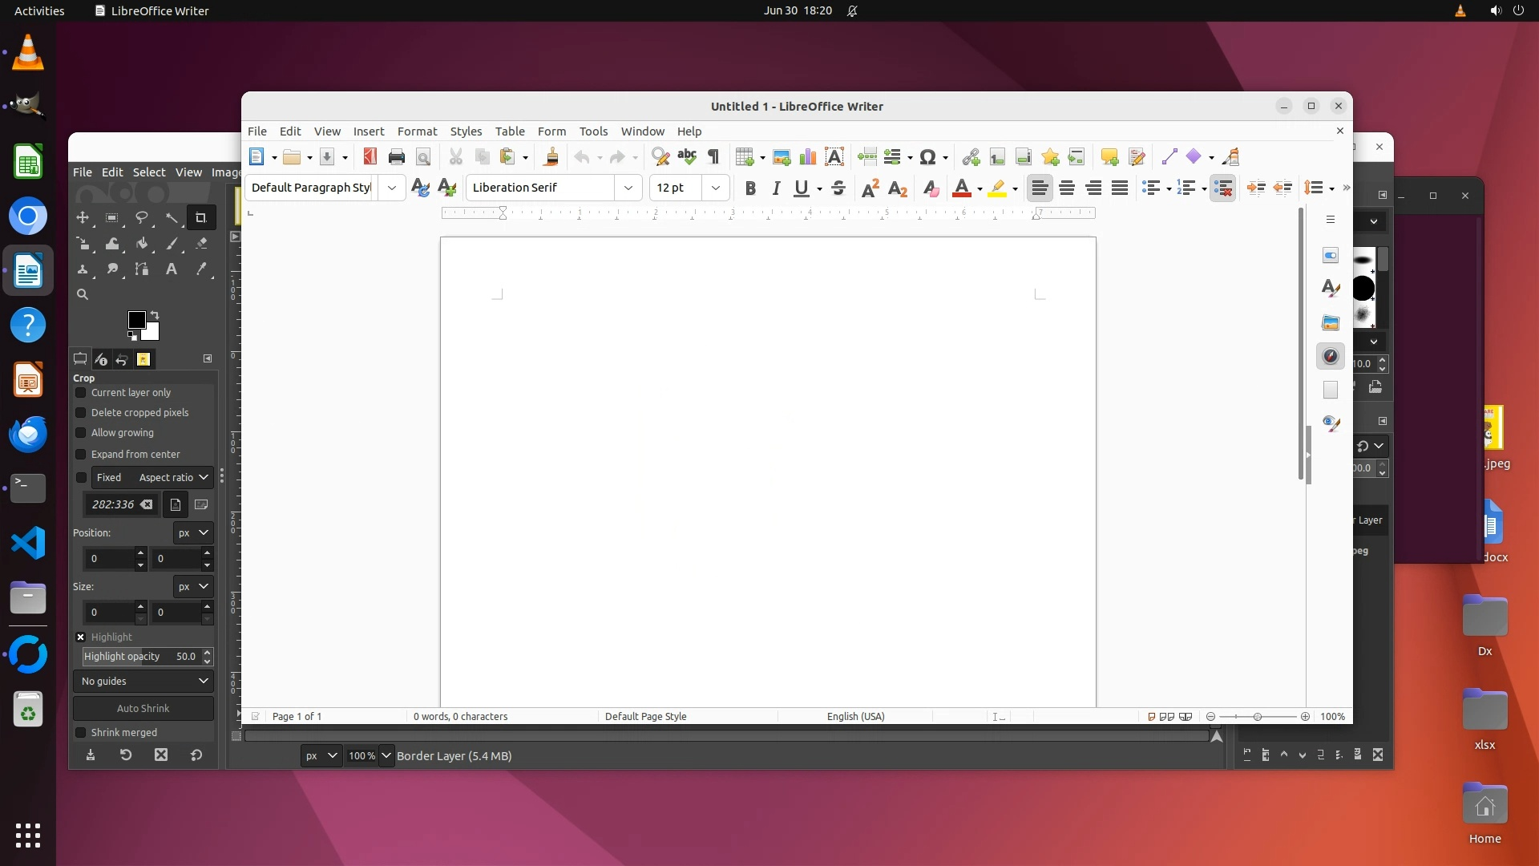Open Thunderbird from the dock
The height and width of the screenshot is (866, 1539).
coord(28,435)
